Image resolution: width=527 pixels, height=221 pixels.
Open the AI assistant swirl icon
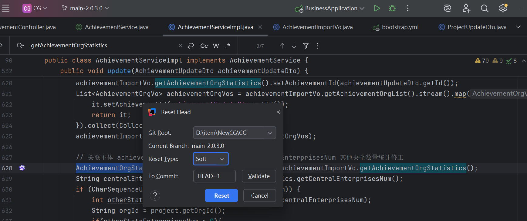(x=448, y=8)
